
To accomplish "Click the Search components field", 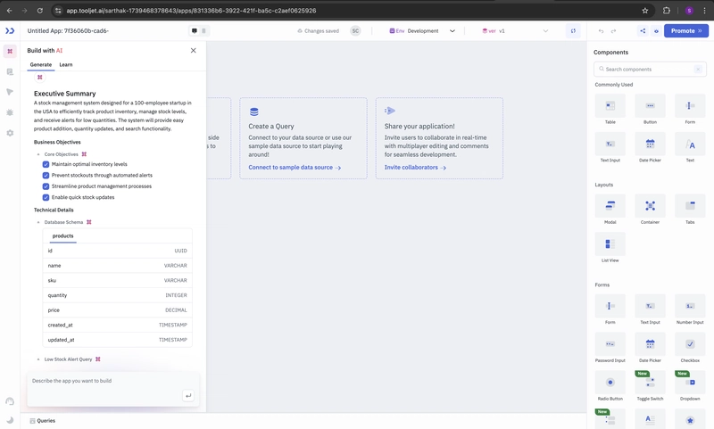I will click(650, 70).
